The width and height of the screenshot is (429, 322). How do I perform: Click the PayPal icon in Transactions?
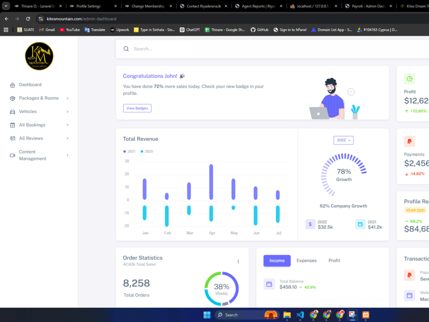click(409, 275)
